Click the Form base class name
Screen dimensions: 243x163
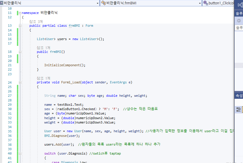coord(89,26)
